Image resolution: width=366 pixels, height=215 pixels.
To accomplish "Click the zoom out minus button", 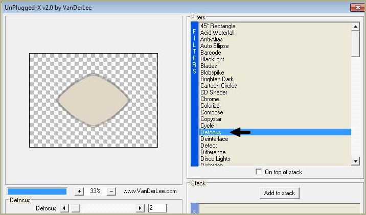I will point(112,191).
